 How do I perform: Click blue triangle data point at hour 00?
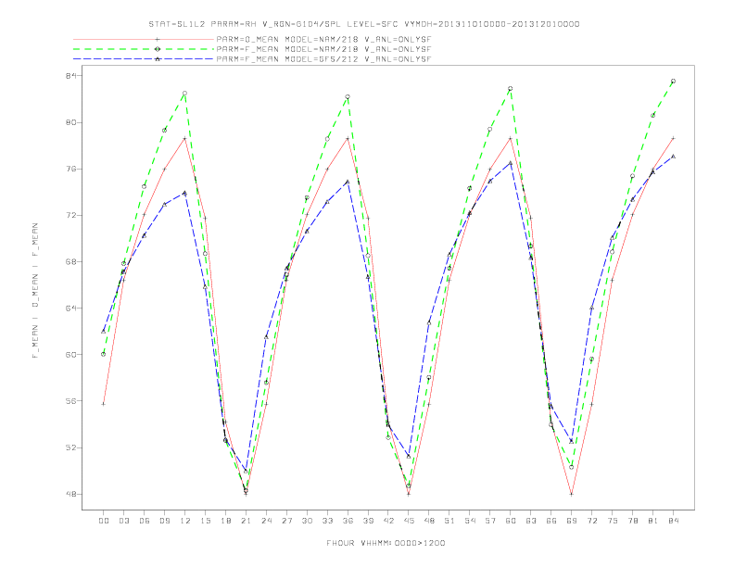coord(104,332)
